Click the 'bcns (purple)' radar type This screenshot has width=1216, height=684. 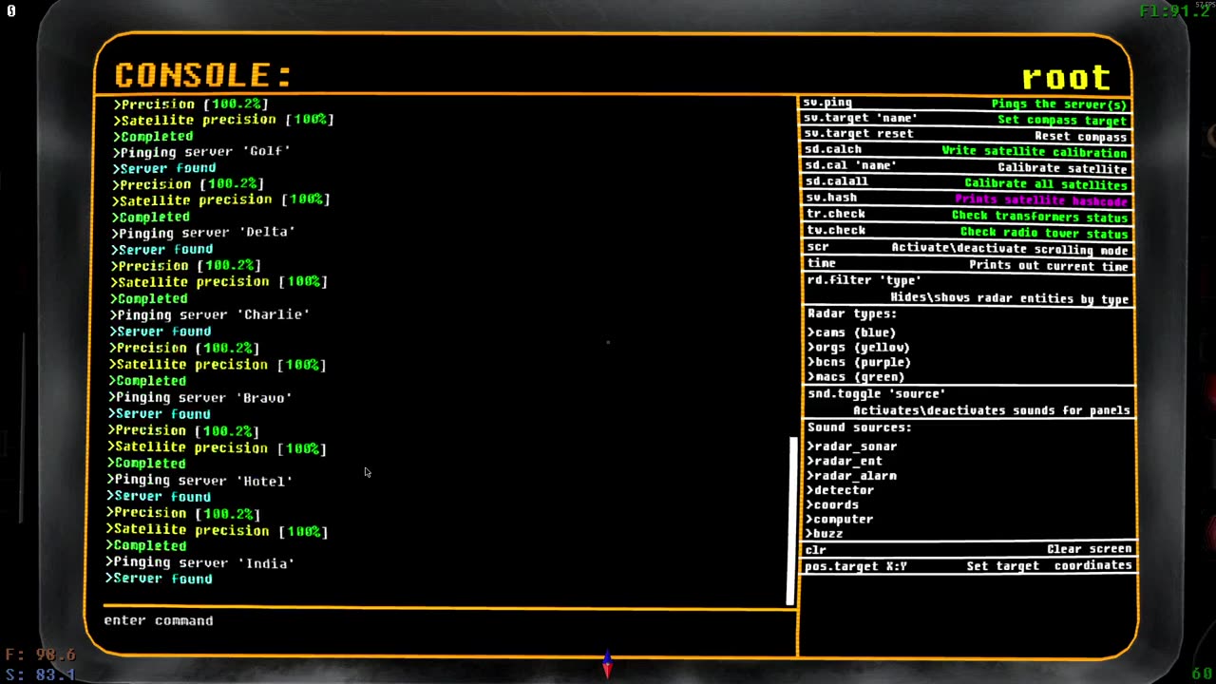(859, 362)
